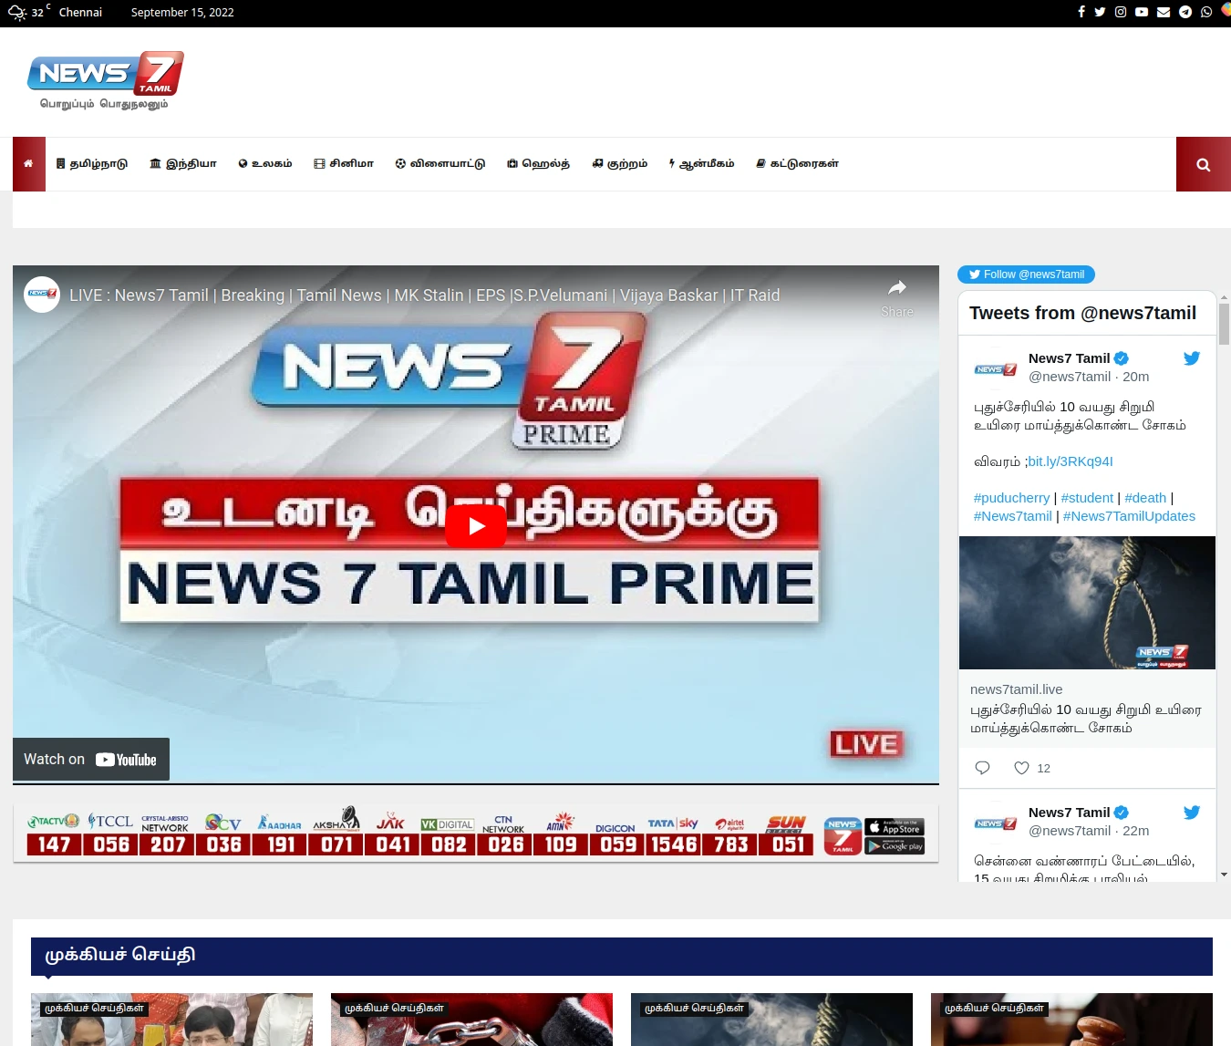Click Watch on YouTube button

pyautogui.click(x=91, y=760)
